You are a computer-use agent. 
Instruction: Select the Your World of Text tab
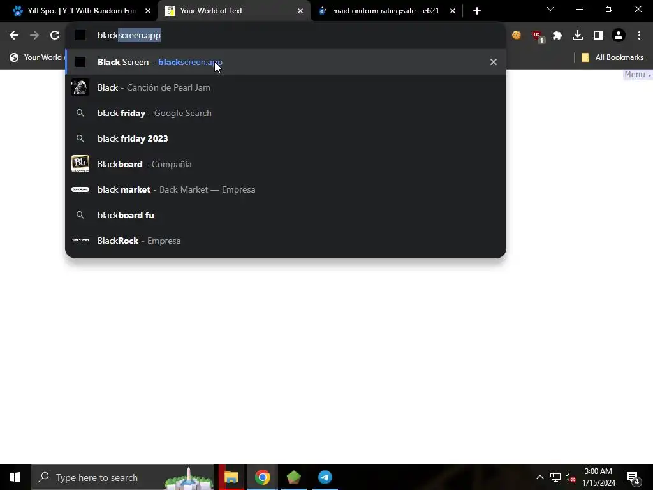click(233, 11)
